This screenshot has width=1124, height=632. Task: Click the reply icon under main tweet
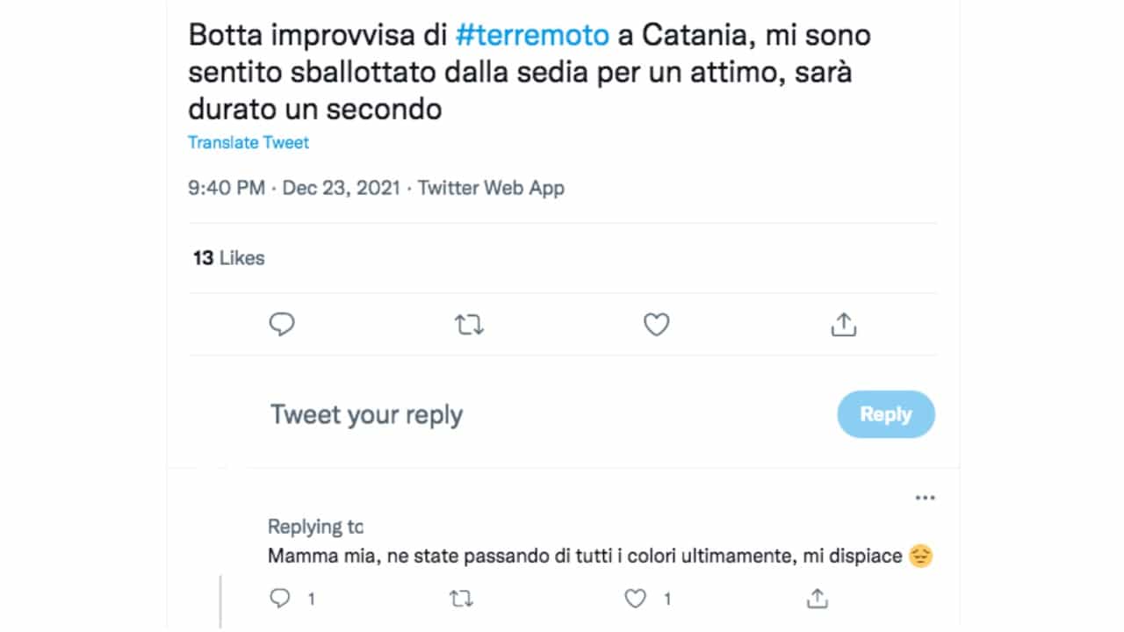[x=282, y=325]
